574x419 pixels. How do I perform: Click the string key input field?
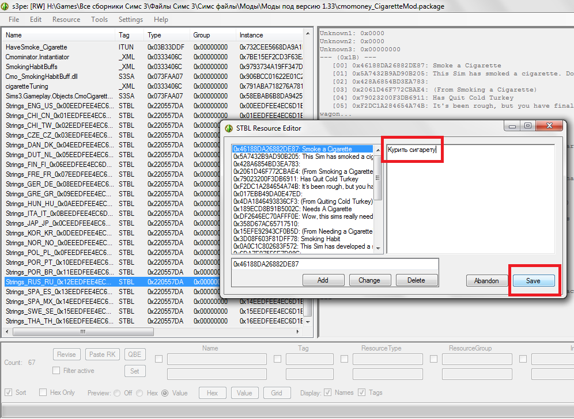coord(334,264)
